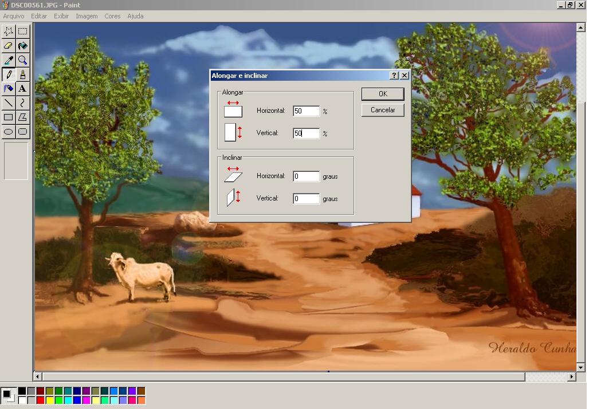
Task: Open the Imagem menu
Action: pos(87,16)
